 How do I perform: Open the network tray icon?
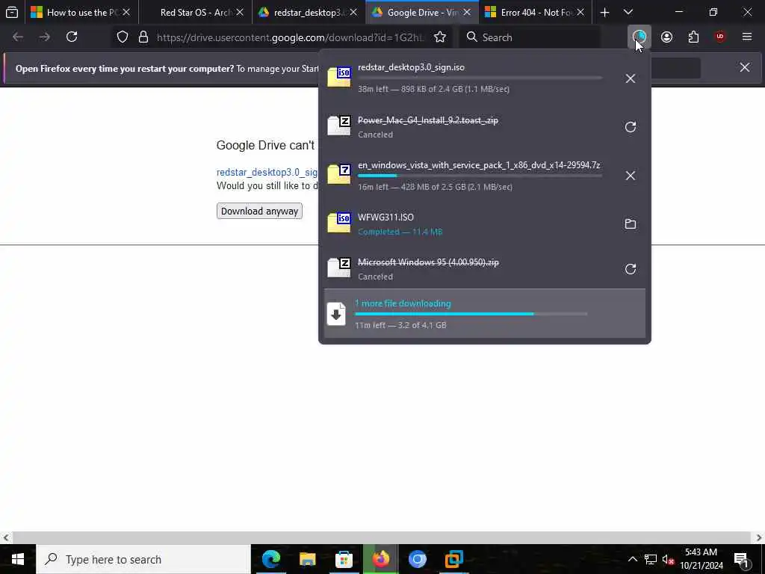(651, 559)
